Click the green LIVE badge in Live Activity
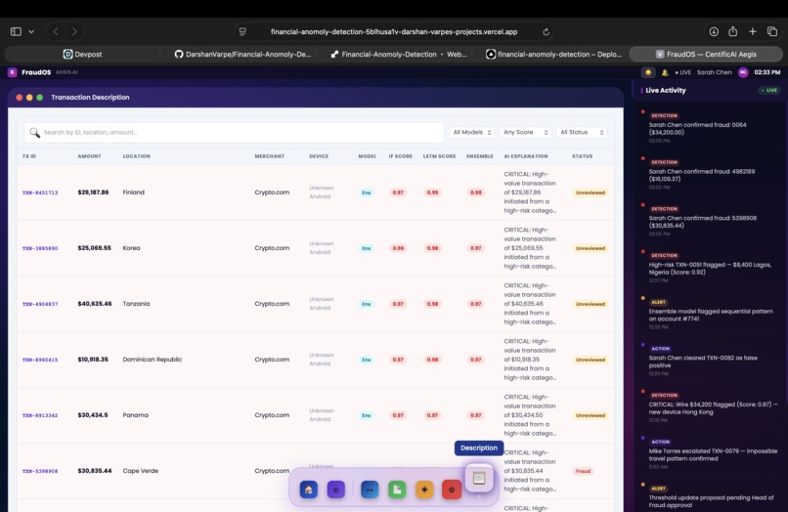The image size is (788, 512). (769, 91)
